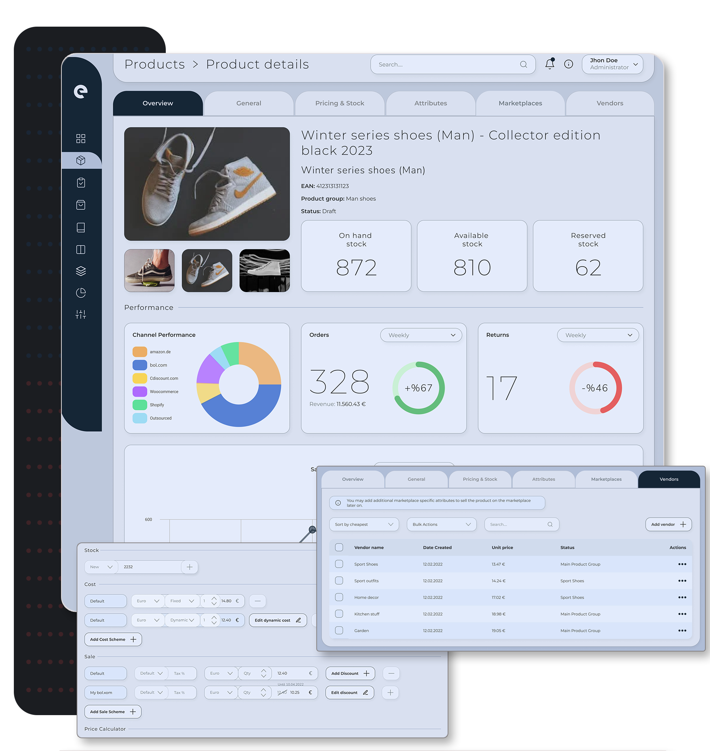710x751 pixels.
Task: Open the shopping bag icon in sidebar
Action: [81, 205]
